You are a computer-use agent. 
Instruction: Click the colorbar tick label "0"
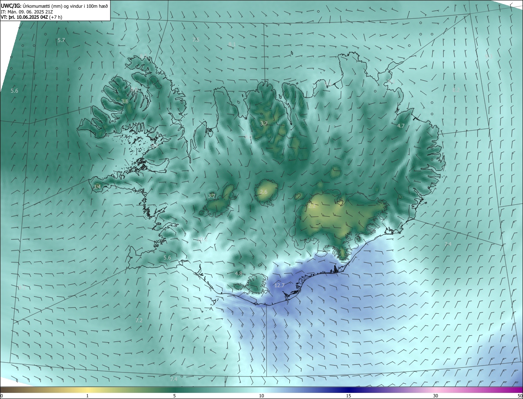[2, 396]
